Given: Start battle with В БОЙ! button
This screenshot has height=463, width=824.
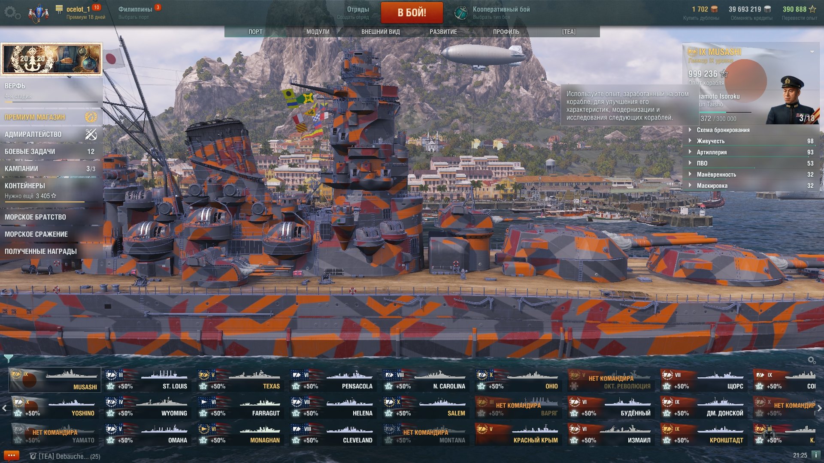Looking at the screenshot, I should pos(412,12).
